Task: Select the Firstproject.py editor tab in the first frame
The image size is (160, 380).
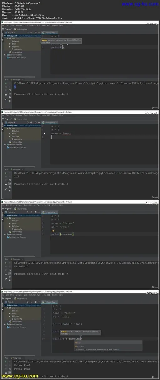Action: [50, 33]
